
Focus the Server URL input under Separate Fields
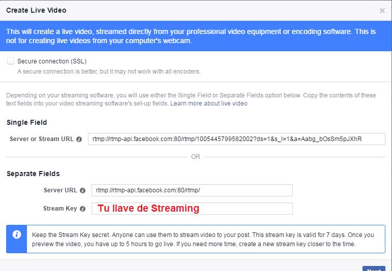[192, 190]
